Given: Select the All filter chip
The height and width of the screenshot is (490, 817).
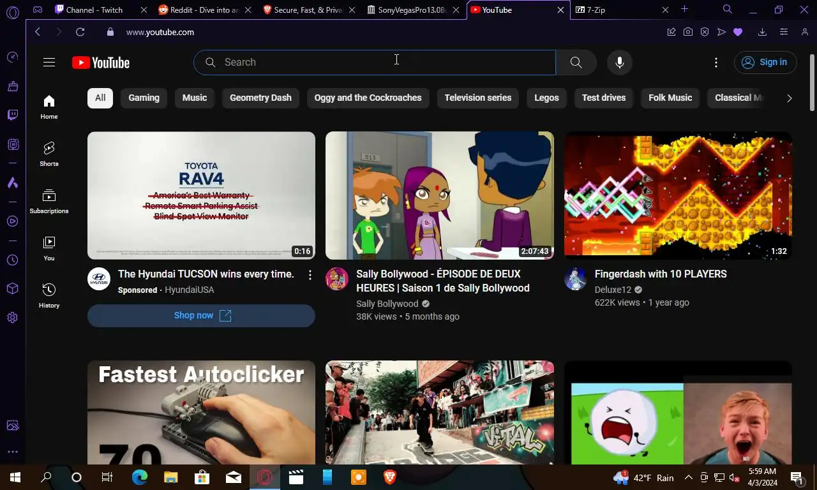Looking at the screenshot, I should click(100, 98).
